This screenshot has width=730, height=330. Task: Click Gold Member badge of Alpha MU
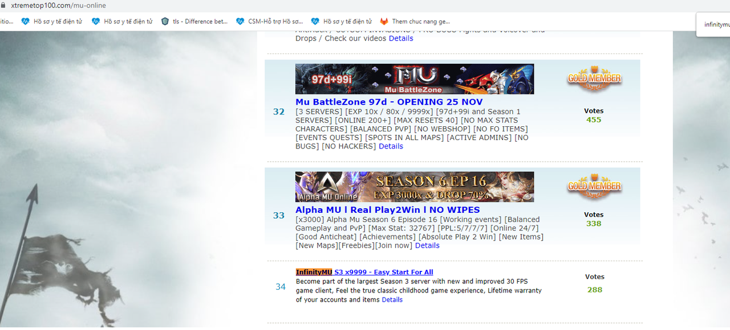click(x=594, y=185)
